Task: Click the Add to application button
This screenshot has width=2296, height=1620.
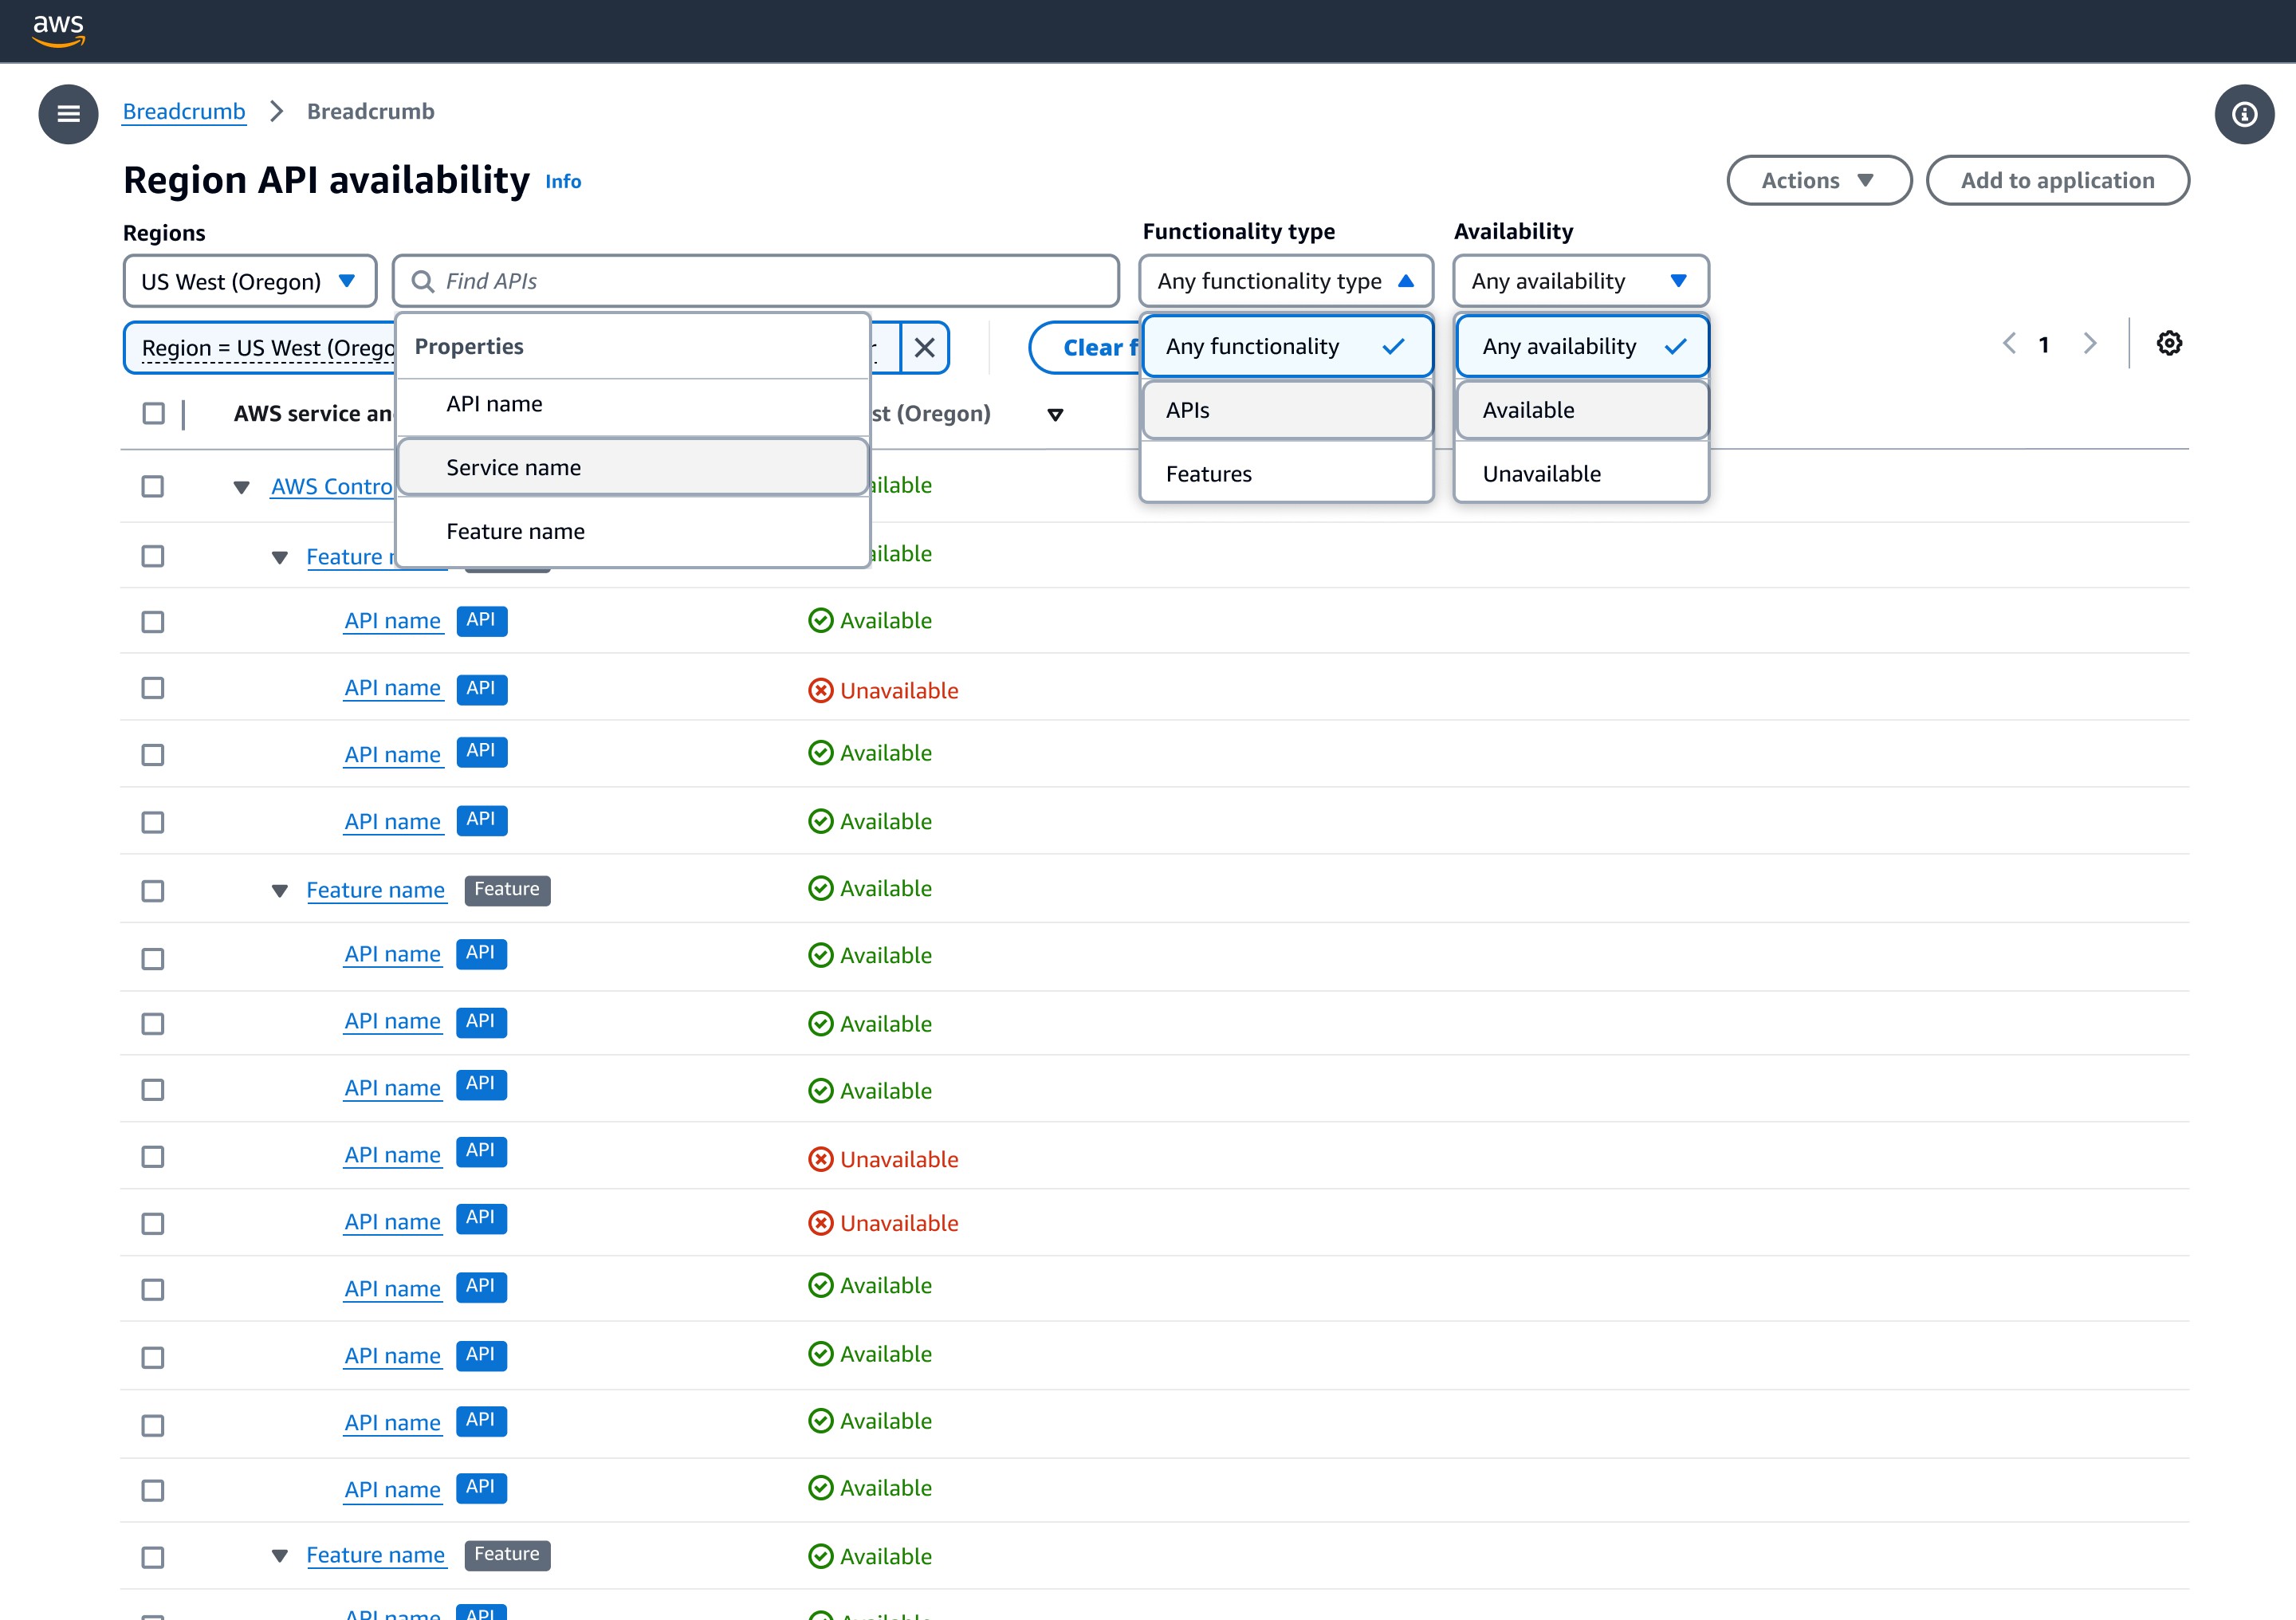Action: [x=2057, y=181]
